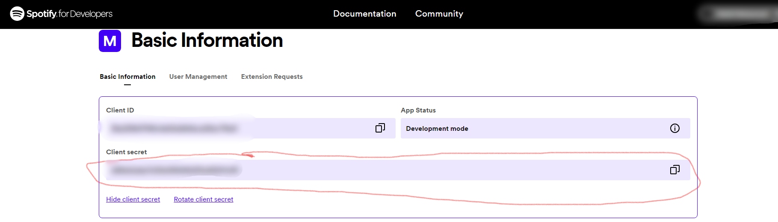Click the purple M app icon
Viewport: 778px width, 222px height.
coord(110,41)
